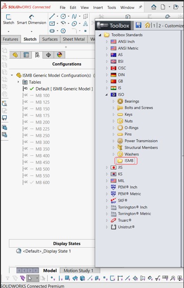
Task: Select the sketch Text tool
Action: [85, 23]
